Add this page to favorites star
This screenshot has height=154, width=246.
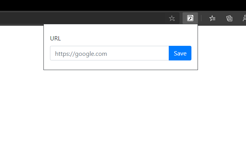point(172,18)
